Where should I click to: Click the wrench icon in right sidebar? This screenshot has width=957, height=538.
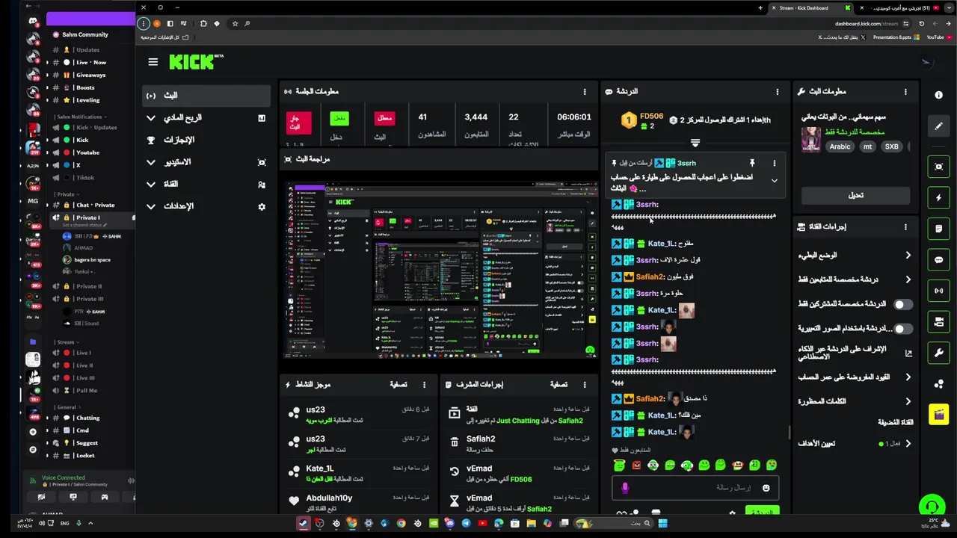pos(939,353)
